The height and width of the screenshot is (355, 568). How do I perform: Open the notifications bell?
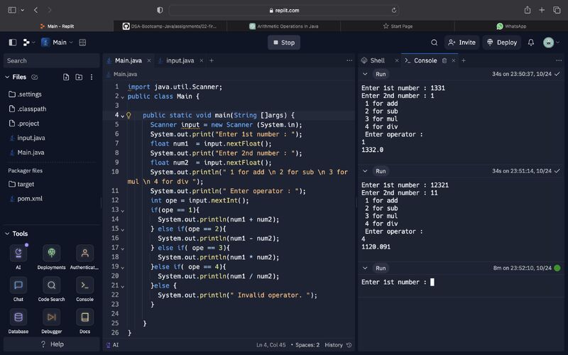pos(530,43)
